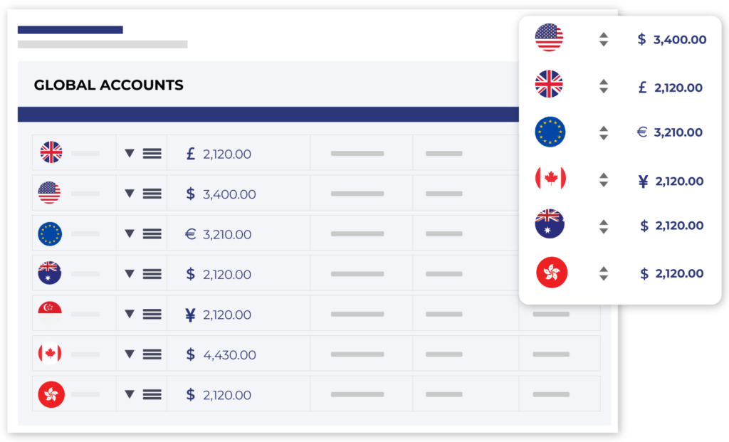The image size is (729, 442).
Task: Expand the dropdown arrow on the € 3,210.00 table row
Action: [130, 233]
